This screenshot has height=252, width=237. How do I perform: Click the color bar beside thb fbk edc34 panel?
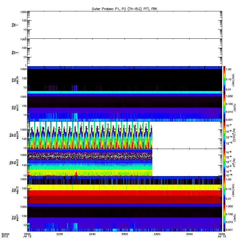point(224,80)
